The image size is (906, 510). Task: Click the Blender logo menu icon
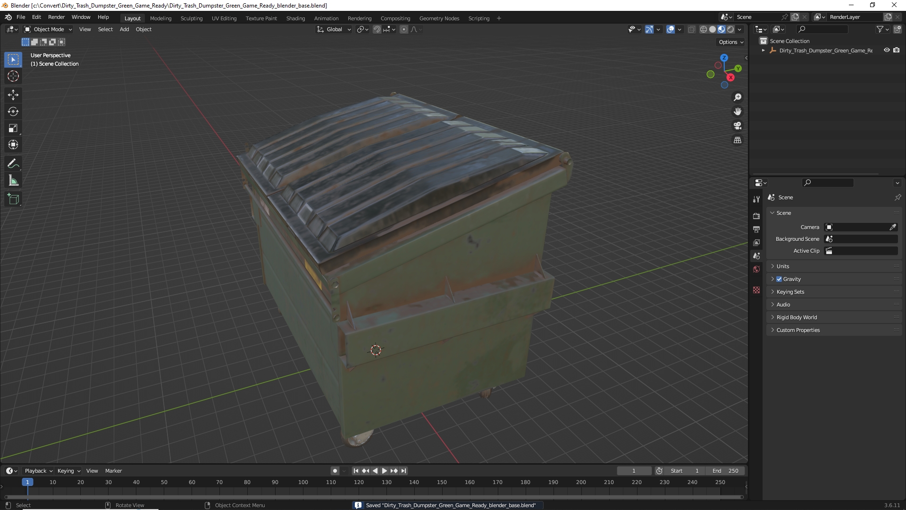pos(8,17)
